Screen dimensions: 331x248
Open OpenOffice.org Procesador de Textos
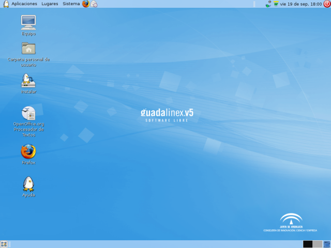(x=28, y=113)
